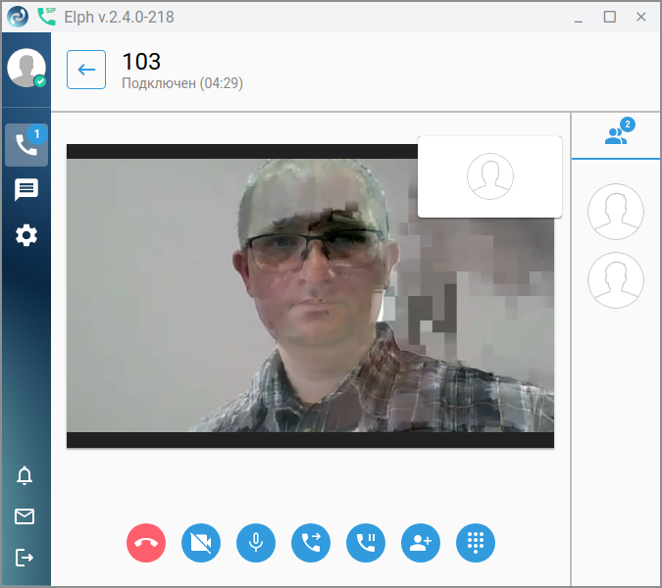The width and height of the screenshot is (662, 588).
Task: Put the call on hold
Action: 366,543
